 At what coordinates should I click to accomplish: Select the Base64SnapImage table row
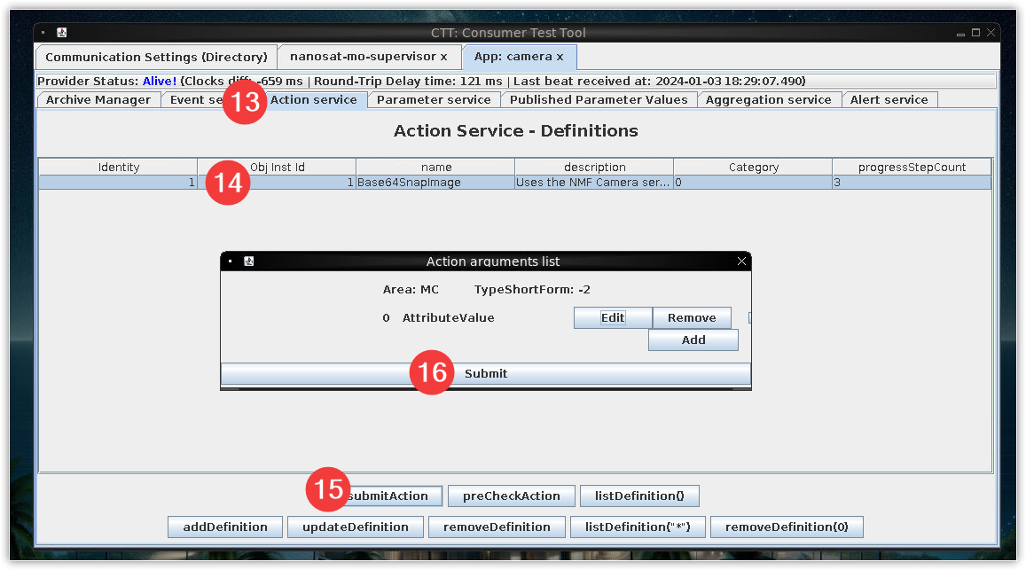point(435,183)
